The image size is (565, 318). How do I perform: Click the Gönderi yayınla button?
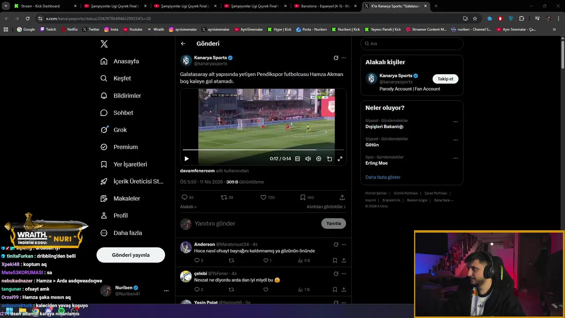[131, 255]
